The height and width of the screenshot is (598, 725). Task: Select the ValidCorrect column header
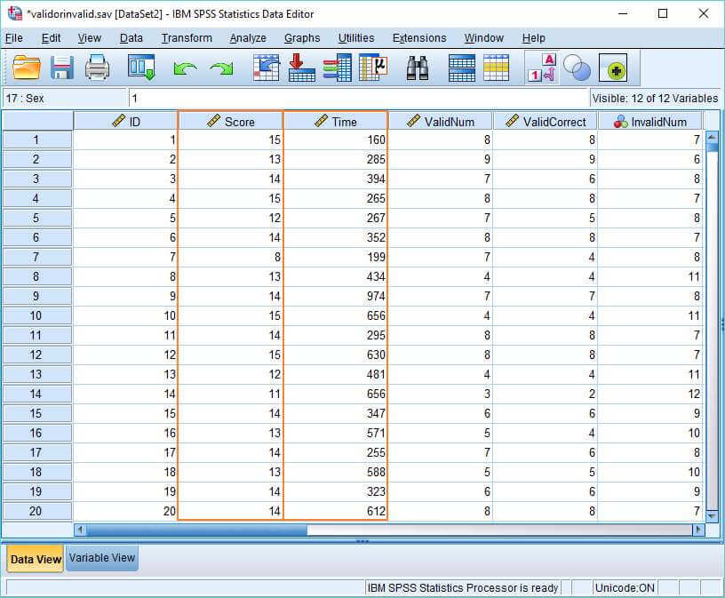click(x=546, y=122)
